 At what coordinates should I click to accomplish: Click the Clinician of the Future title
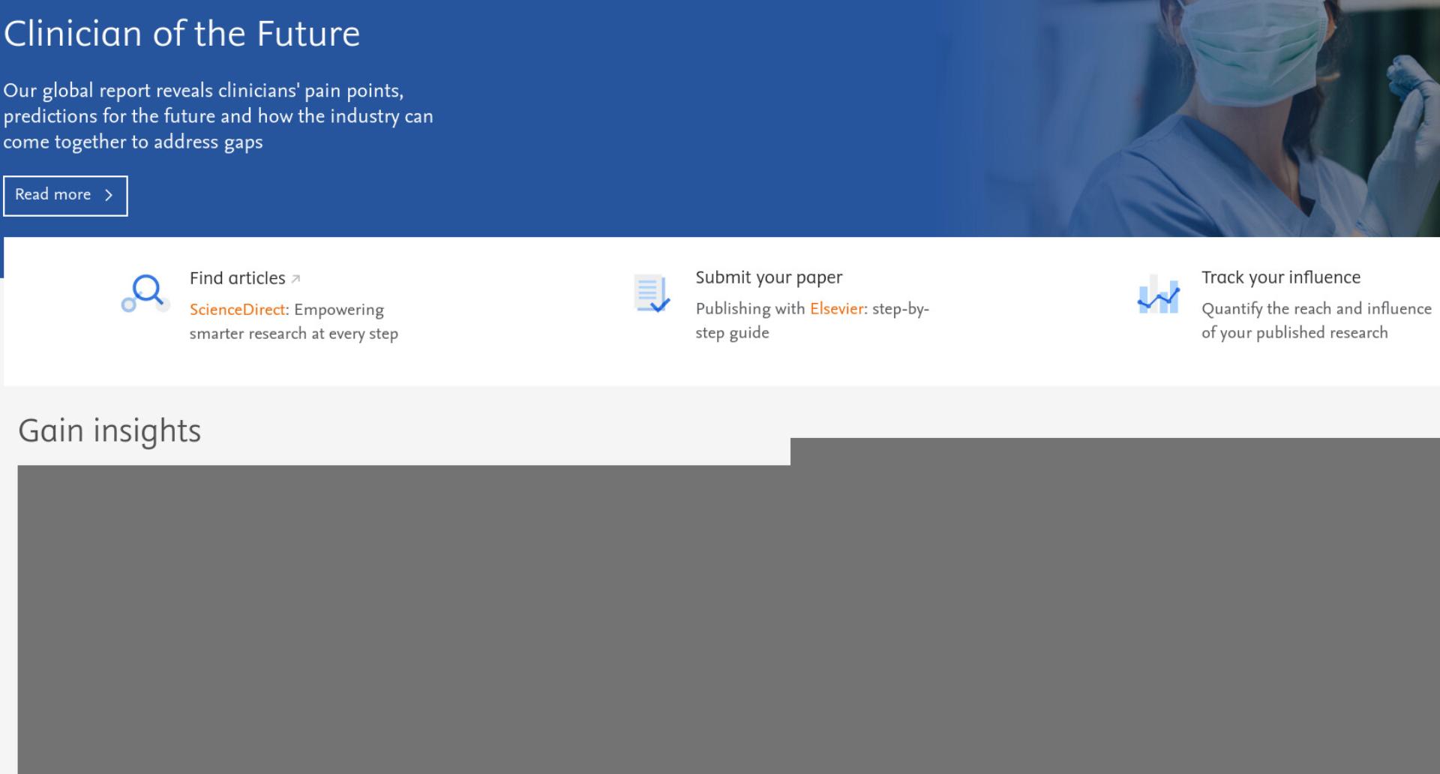181,34
